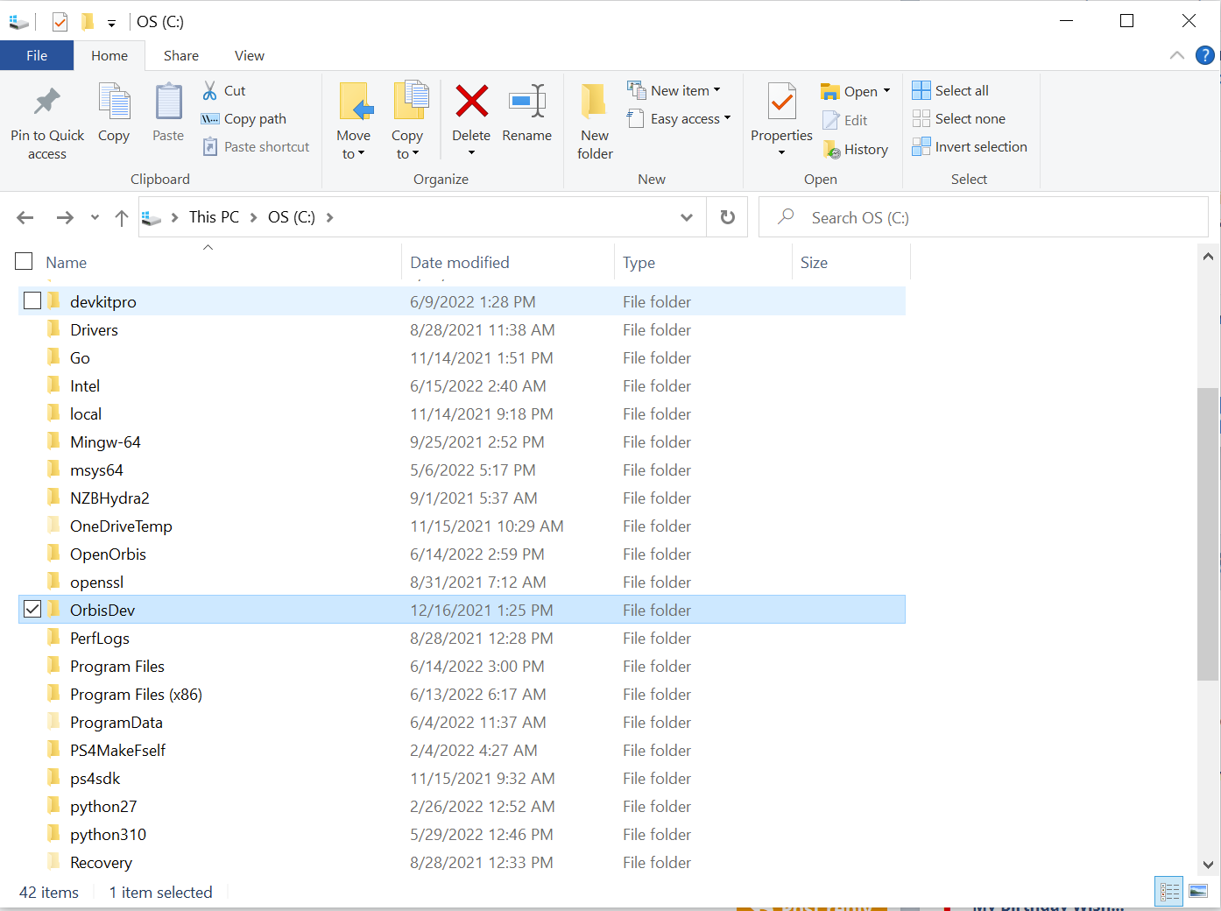Uncheck the OrbisDev folder checkbox
This screenshot has height=911, width=1221.
click(x=32, y=609)
